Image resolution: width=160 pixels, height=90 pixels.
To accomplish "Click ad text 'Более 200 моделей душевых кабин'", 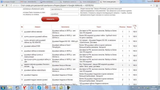I will click(x=98, y=36).
